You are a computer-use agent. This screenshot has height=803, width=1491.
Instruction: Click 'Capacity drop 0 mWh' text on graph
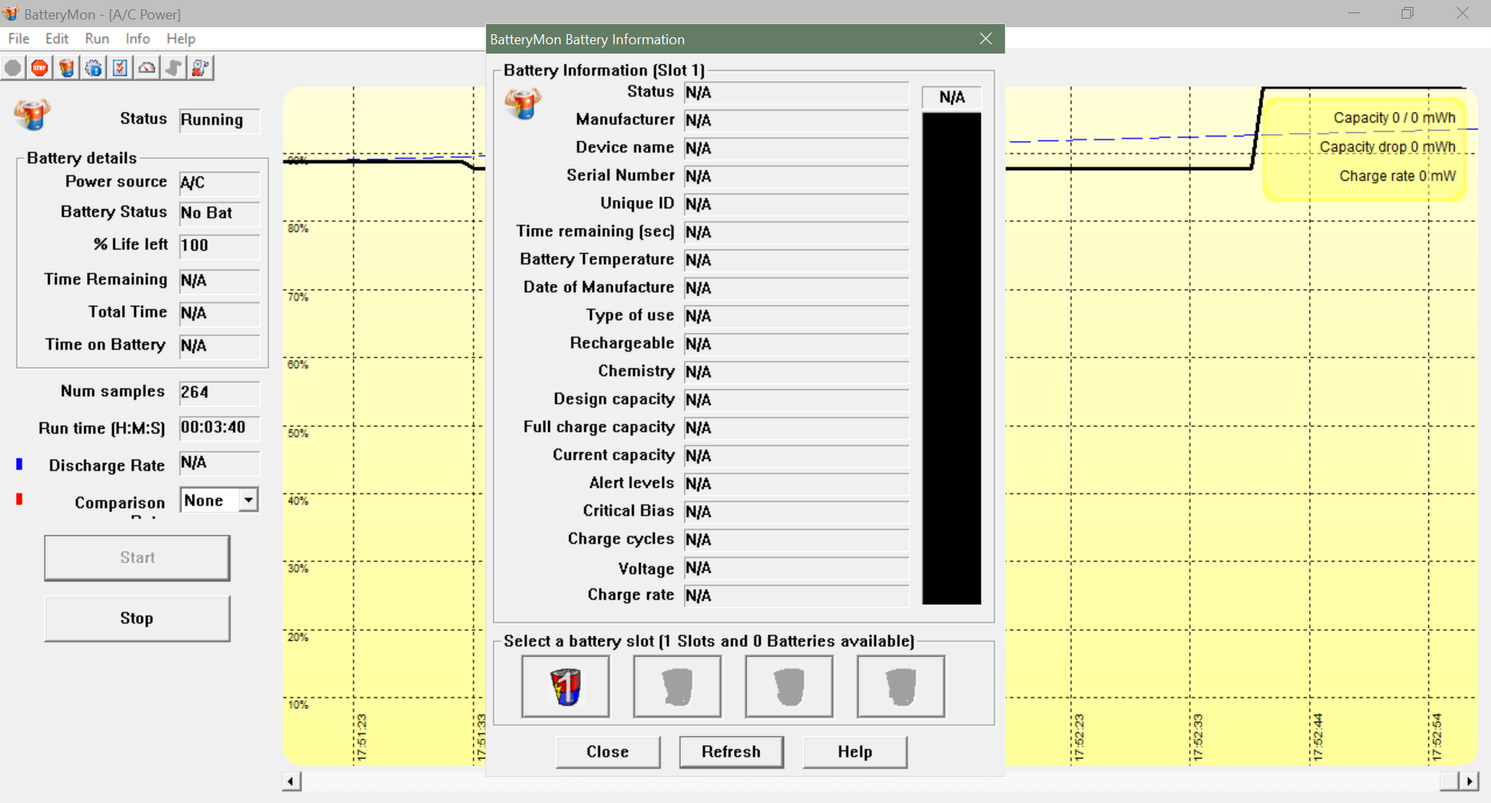tap(1387, 147)
